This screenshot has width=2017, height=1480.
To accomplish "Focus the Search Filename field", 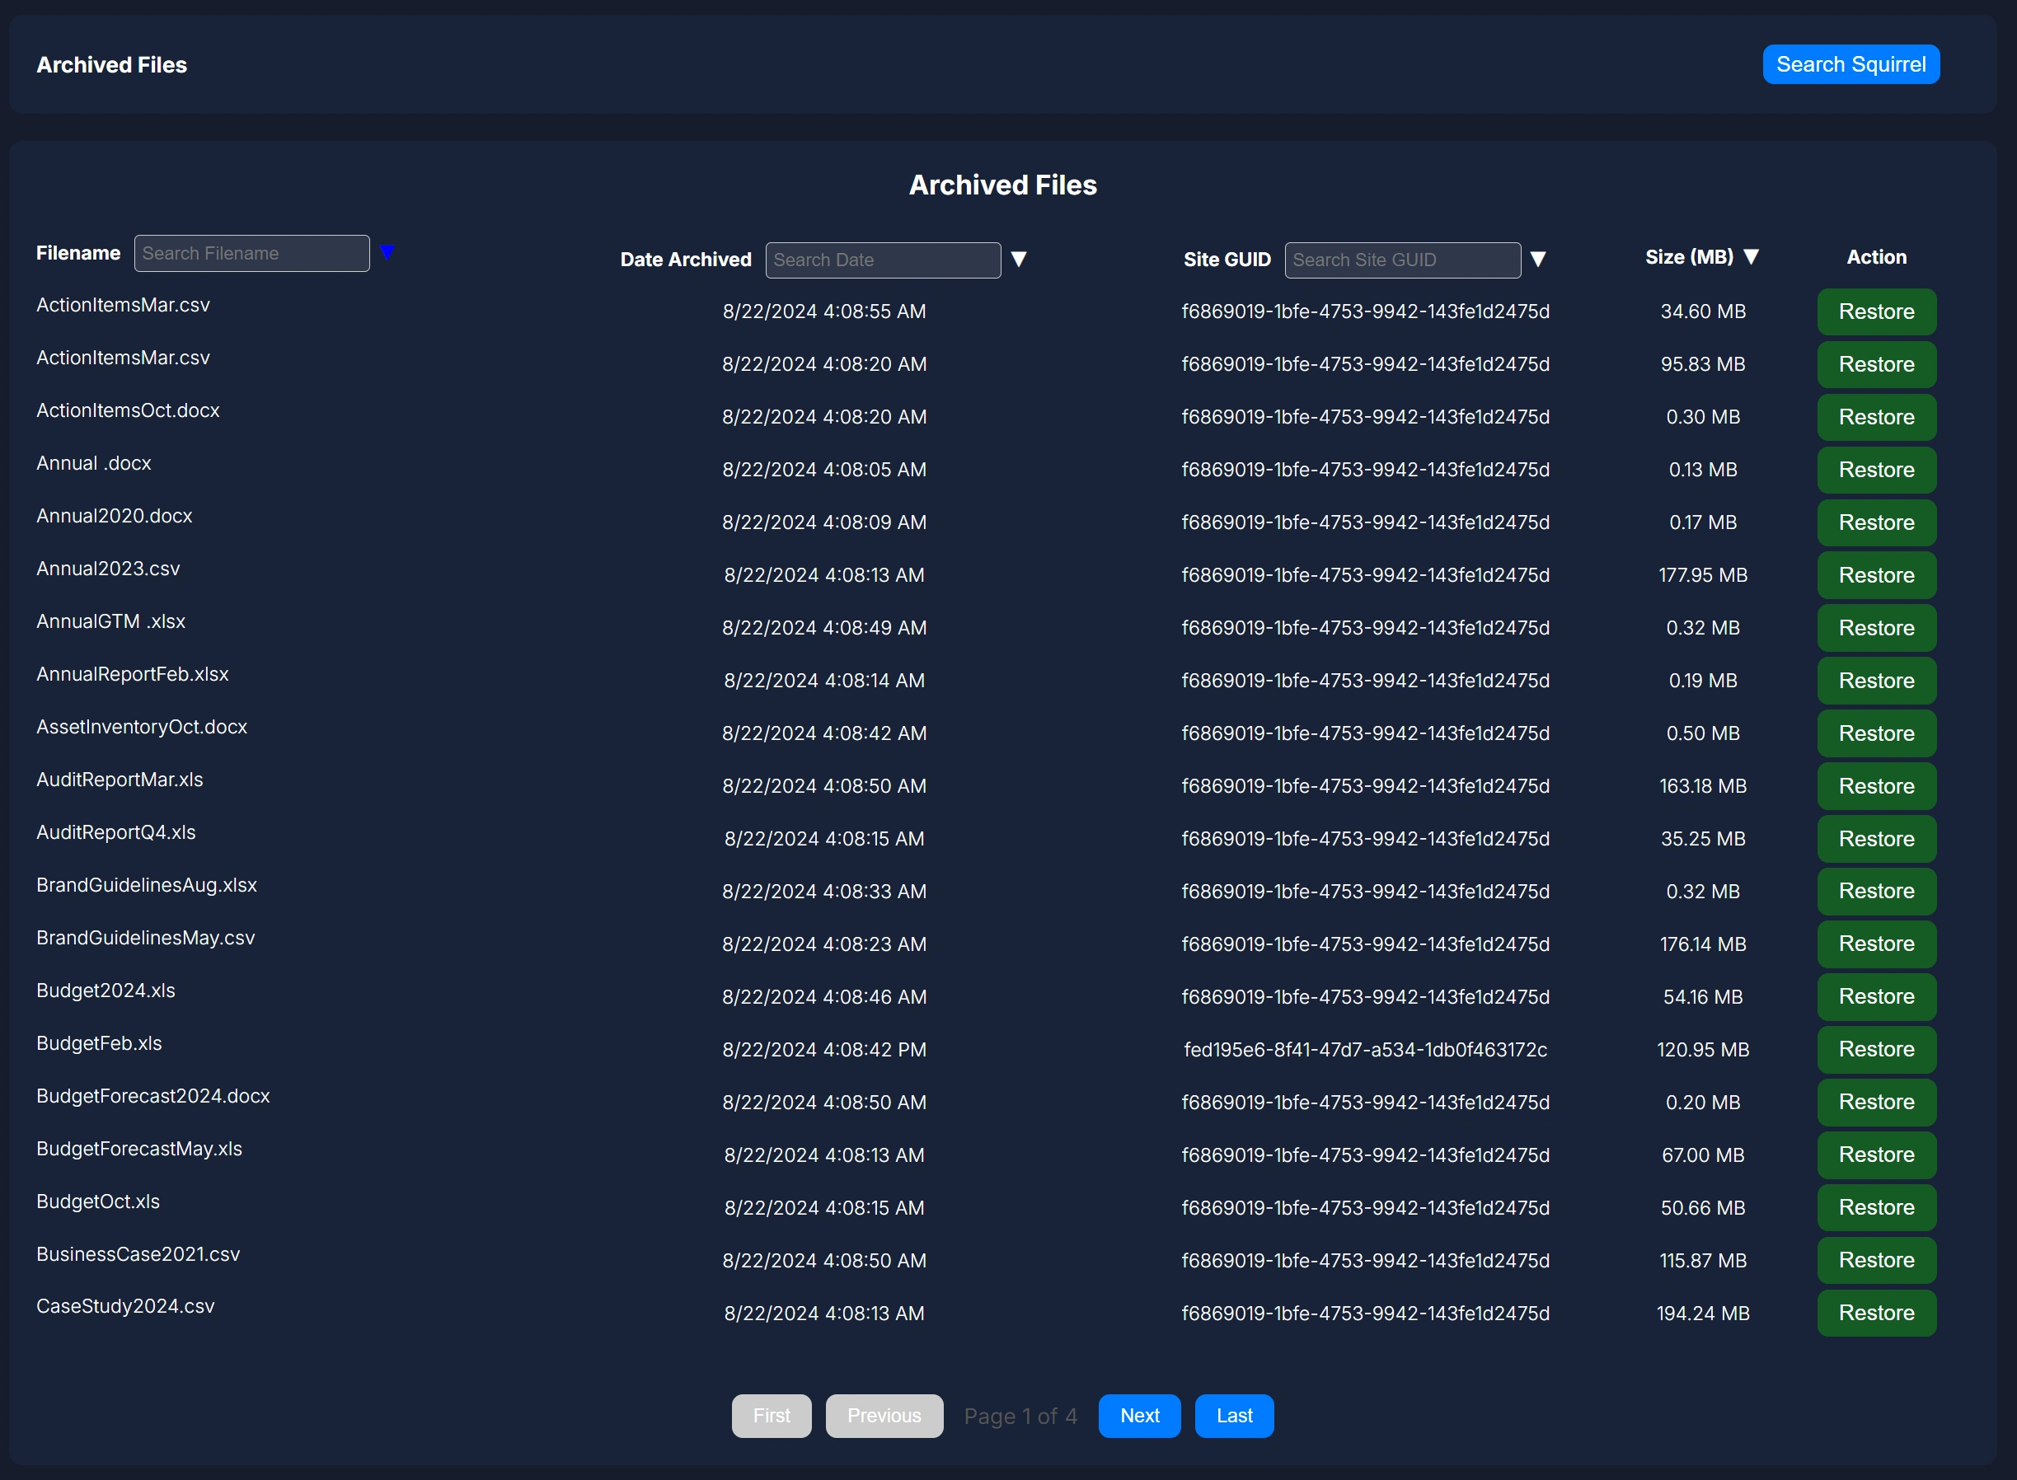I will (x=251, y=254).
